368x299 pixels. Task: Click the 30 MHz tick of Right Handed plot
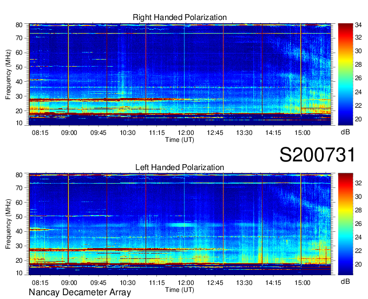(x=19, y=96)
